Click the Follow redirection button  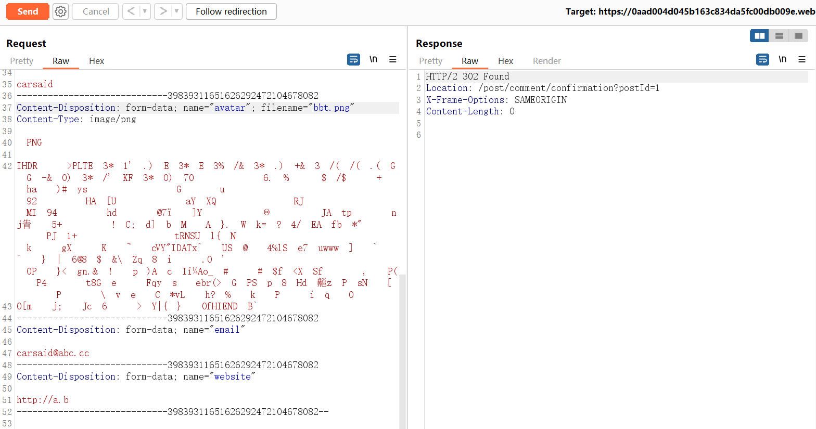pos(231,11)
